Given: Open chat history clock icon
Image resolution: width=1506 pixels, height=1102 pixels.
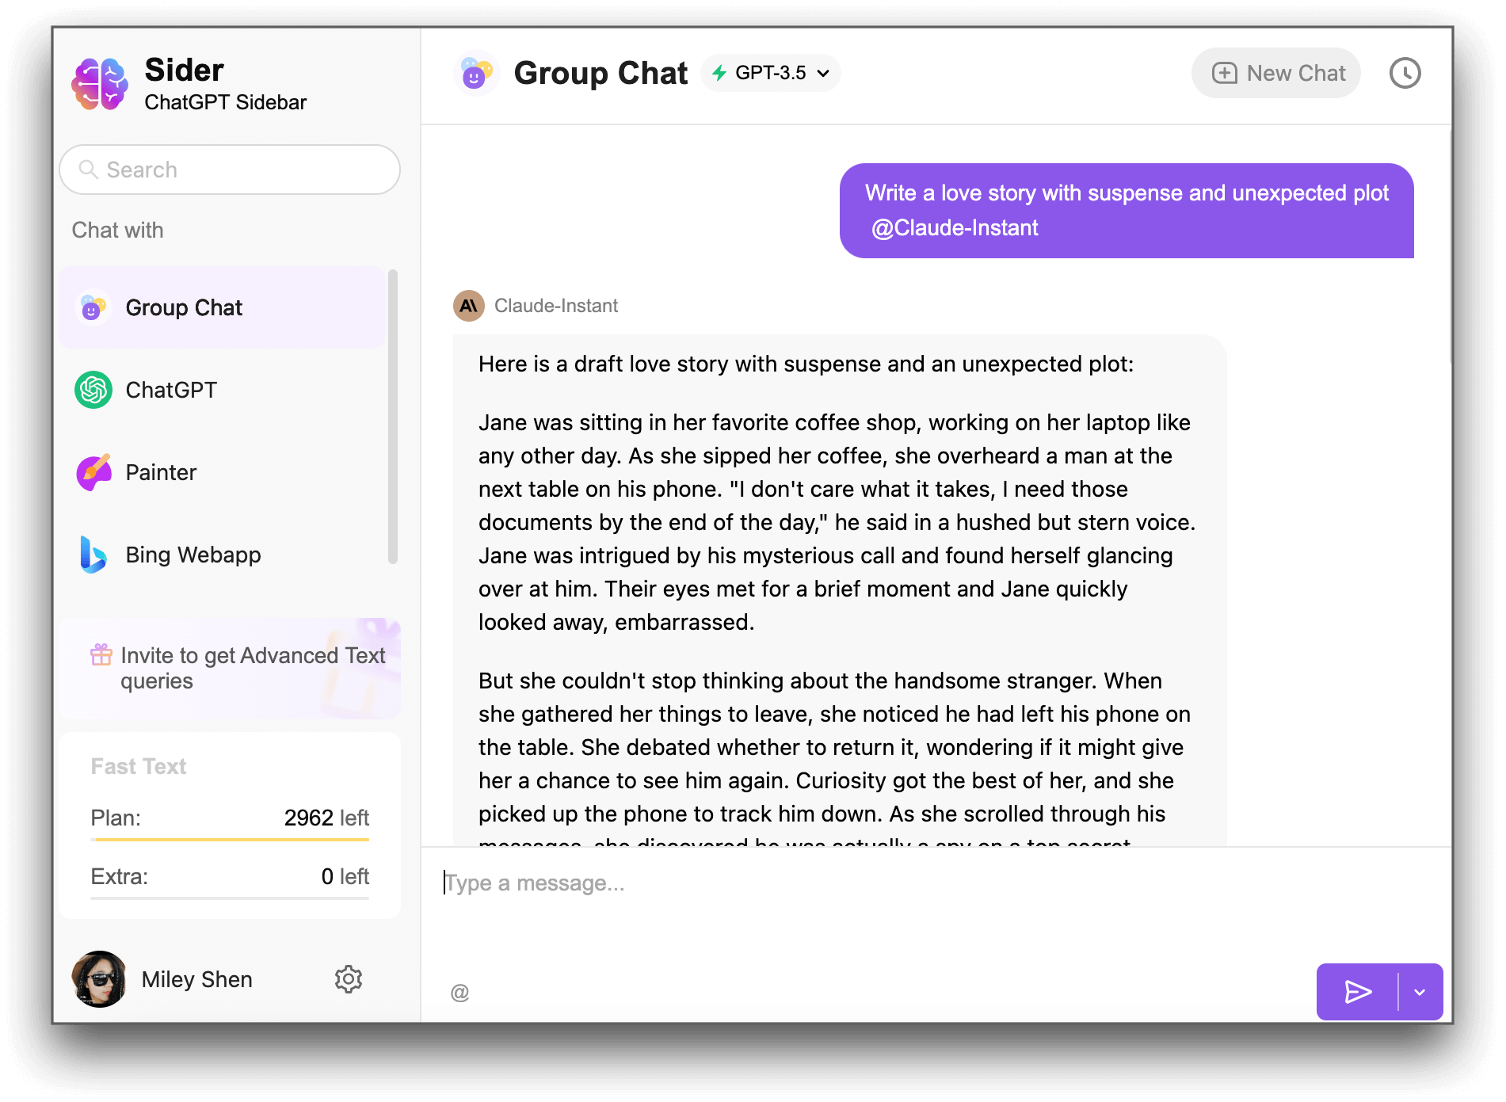Looking at the screenshot, I should tap(1405, 73).
